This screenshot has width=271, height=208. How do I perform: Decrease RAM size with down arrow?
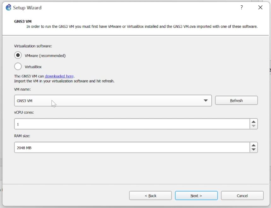[x=254, y=150]
